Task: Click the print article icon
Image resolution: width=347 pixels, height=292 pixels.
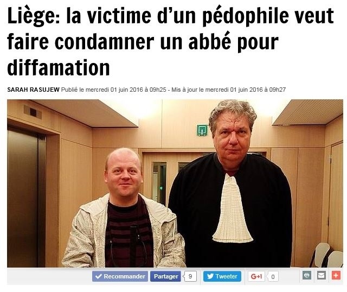Action: click(307, 275)
